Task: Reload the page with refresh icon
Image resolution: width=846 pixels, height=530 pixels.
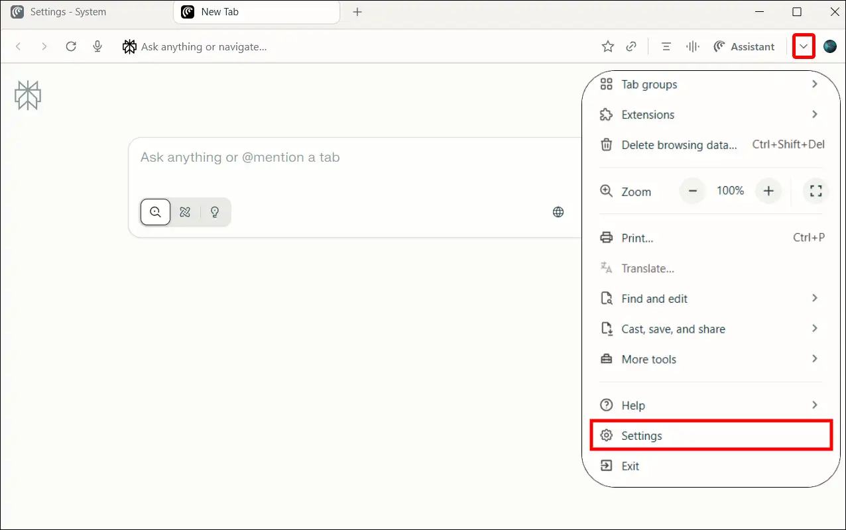Action: pyautogui.click(x=71, y=46)
